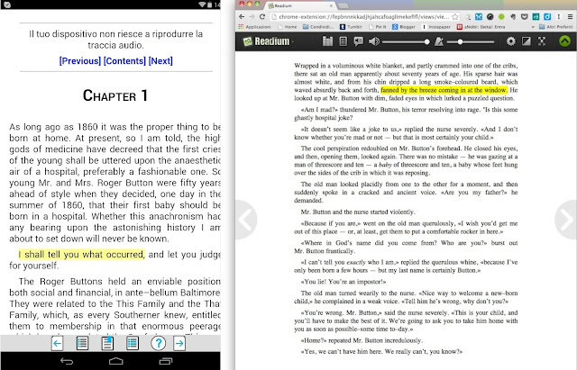Tap the Android home button
This screenshot has width=577, height=370.
pyautogui.click(x=116, y=361)
